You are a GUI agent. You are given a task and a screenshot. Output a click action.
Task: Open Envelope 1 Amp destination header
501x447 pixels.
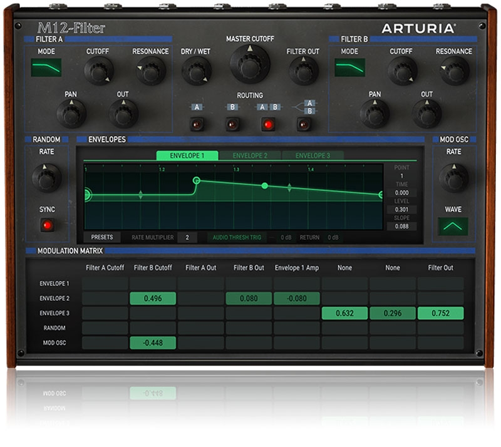coord(296,268)
